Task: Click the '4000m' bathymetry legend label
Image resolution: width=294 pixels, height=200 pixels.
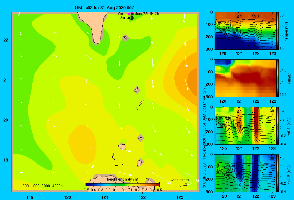Action: (x=58, y=186)
